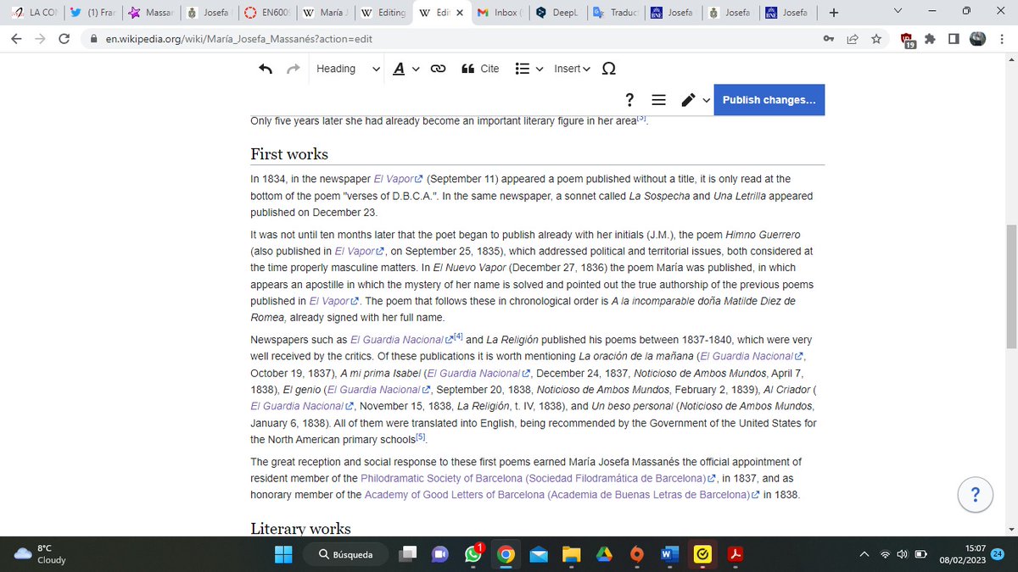Switch to the EN600 browser tab

(266, 13)
